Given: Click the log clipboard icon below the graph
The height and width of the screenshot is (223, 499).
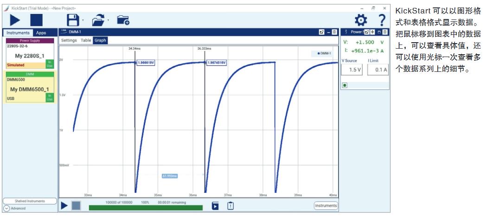Looking at the screenshot, I should (x=230, y=206).
